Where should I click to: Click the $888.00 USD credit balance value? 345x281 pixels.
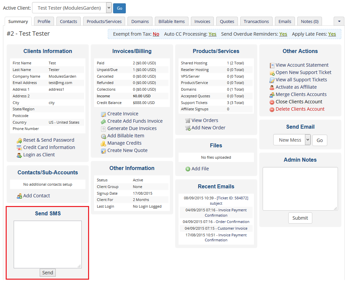coord(144,103)
